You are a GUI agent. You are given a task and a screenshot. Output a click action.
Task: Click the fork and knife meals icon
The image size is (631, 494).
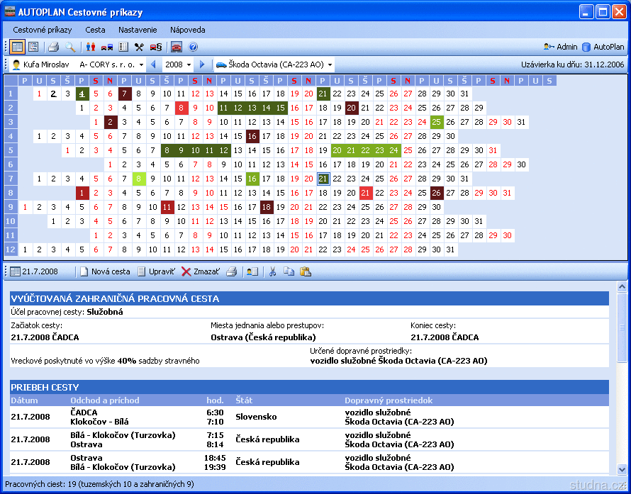[x=139, y=47]
